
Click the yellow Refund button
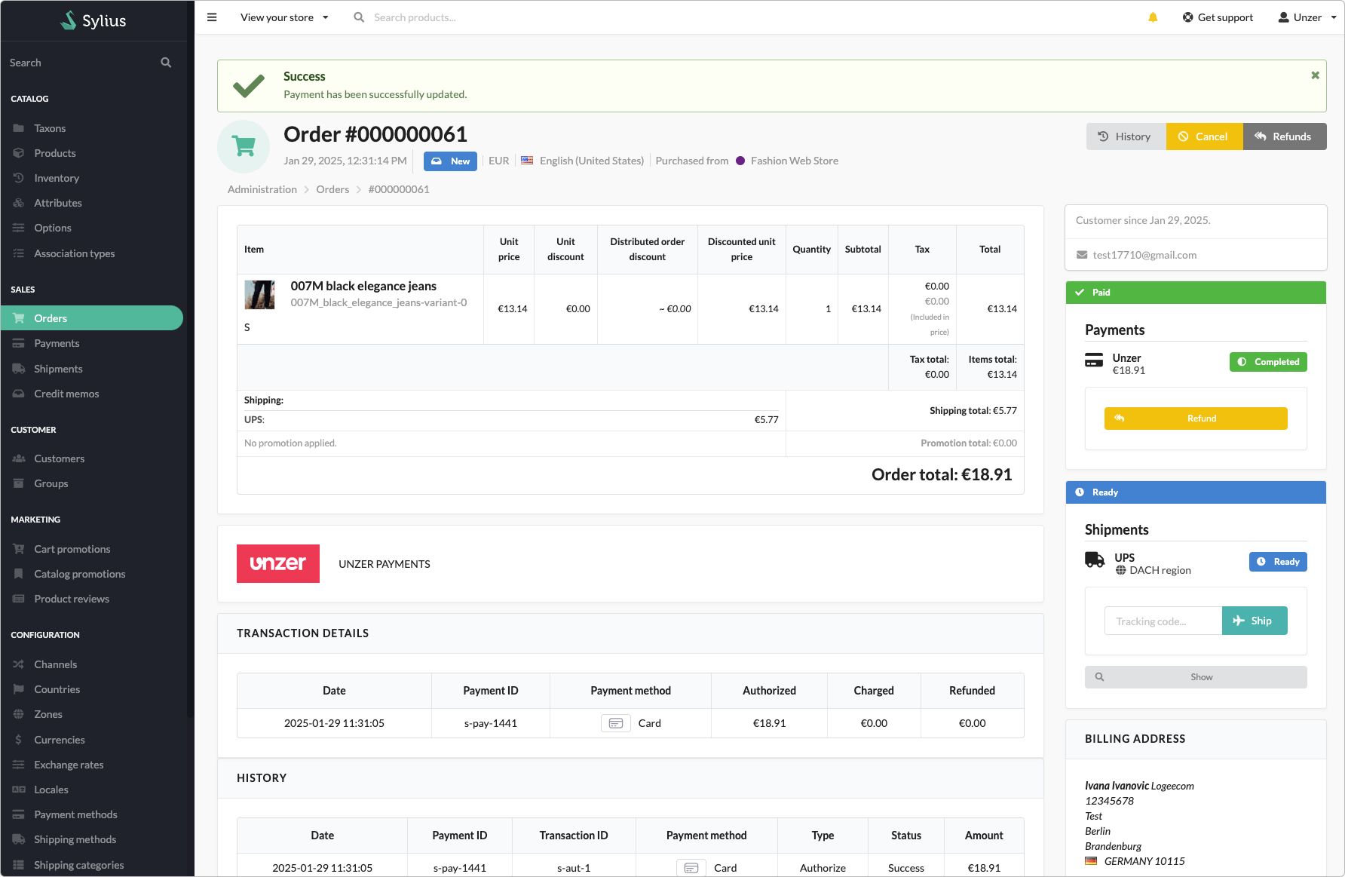(x=1196, y=419)
